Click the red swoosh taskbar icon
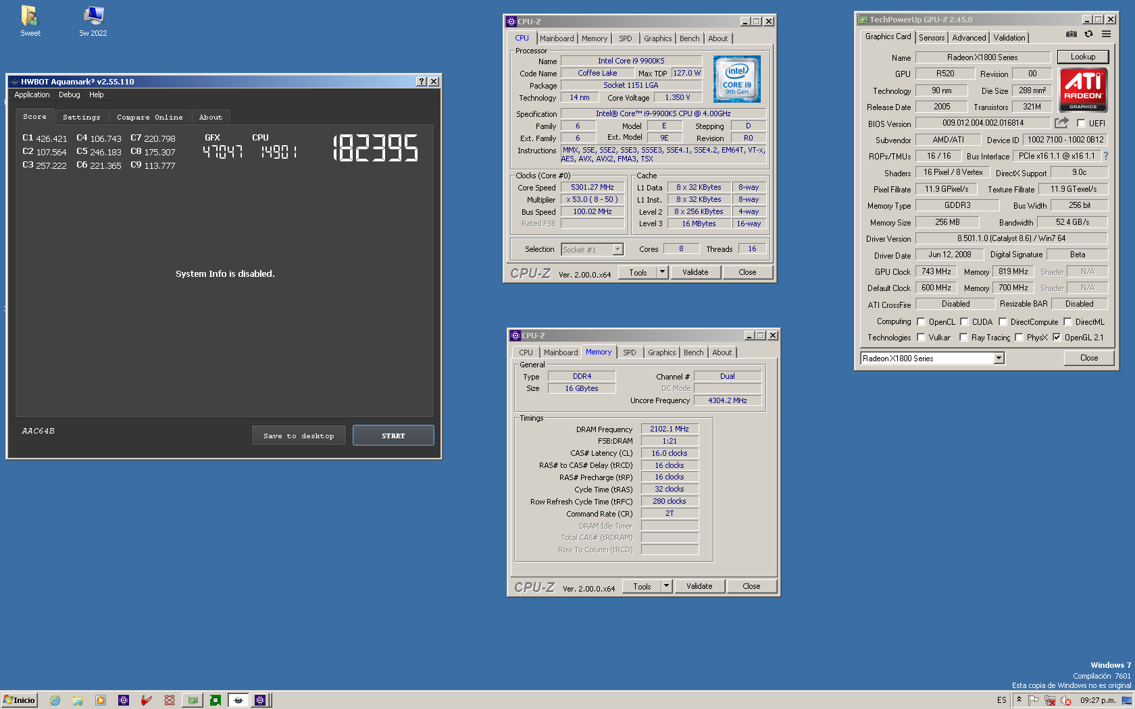This screenshot has width=1135, height=709. 147,700
